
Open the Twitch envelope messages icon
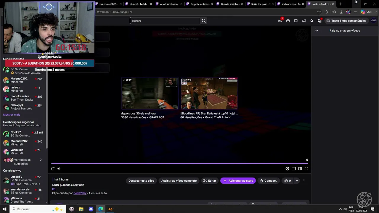(288, 21)
